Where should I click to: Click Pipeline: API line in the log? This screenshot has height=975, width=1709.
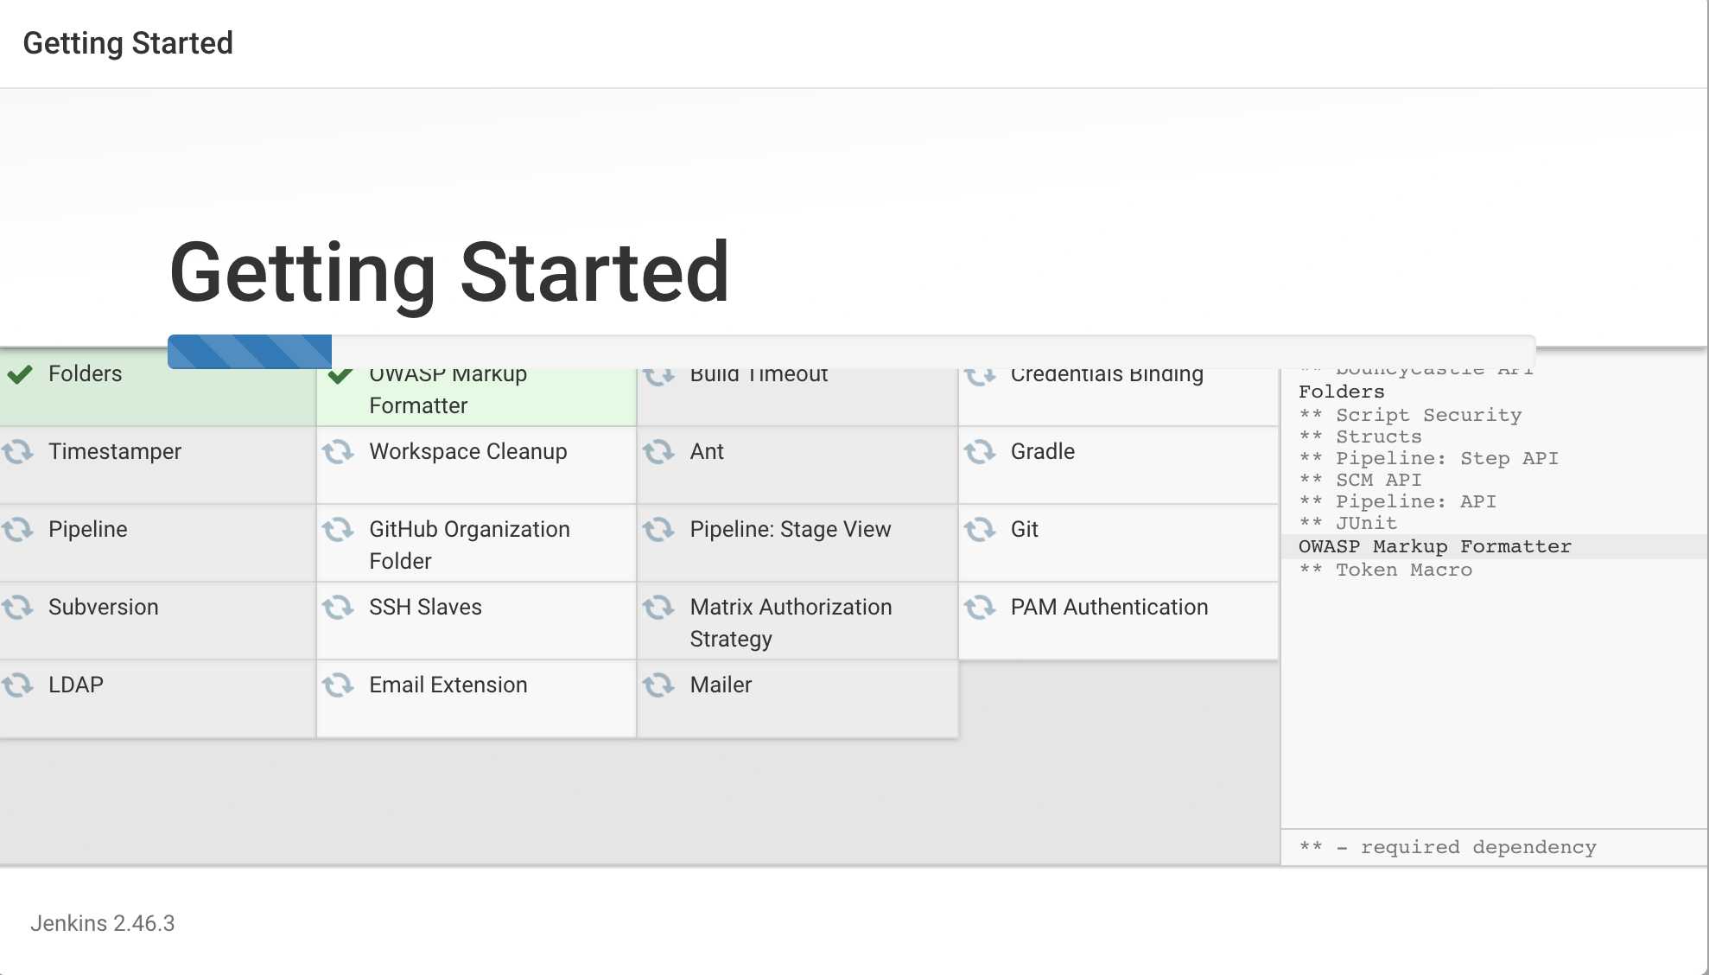(x=1398, y=502)
